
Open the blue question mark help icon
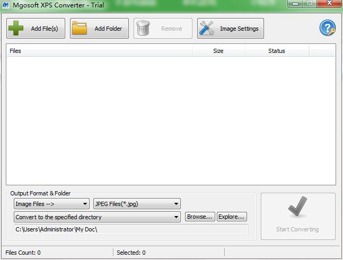[327, 28]
